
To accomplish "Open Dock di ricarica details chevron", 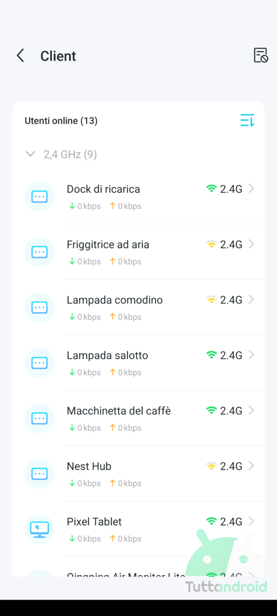I will [251, 189].
